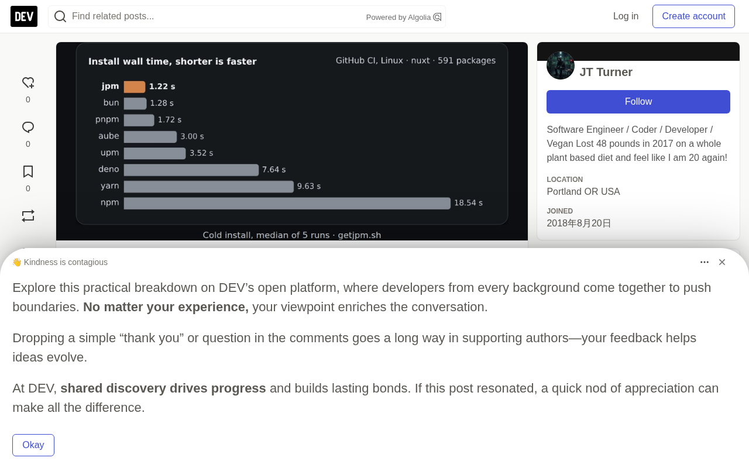
Task: Add a heart reaction to the post
Action: (28, 83)
